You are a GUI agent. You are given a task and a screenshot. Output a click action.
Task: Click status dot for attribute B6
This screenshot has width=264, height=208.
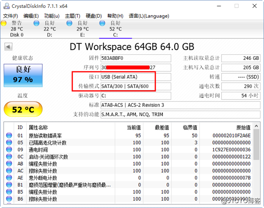[x=9, y=199]
